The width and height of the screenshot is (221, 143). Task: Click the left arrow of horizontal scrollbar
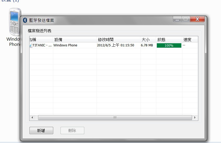(x=32, y=117)
